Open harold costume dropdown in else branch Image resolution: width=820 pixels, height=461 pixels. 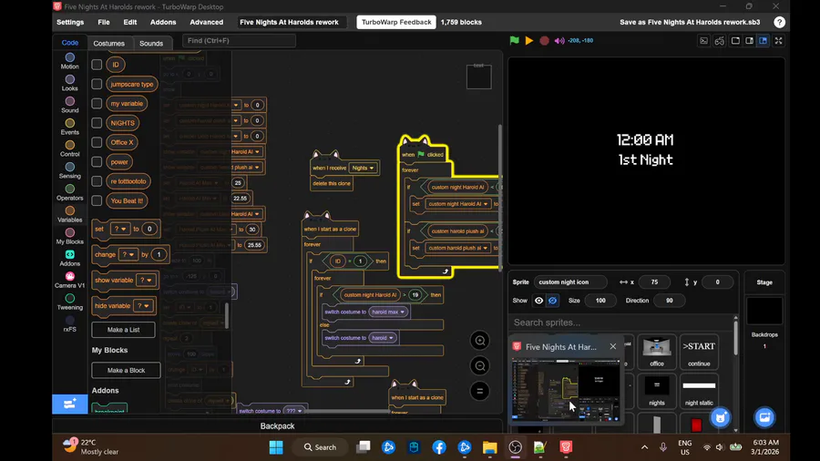pyautogui.click(x=384, y=338)
